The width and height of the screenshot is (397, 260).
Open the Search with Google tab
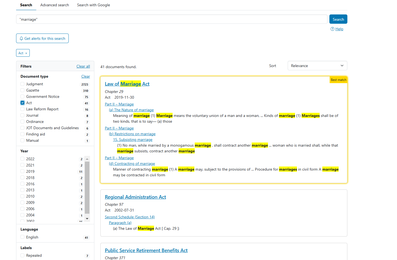(x=93, y=5)
